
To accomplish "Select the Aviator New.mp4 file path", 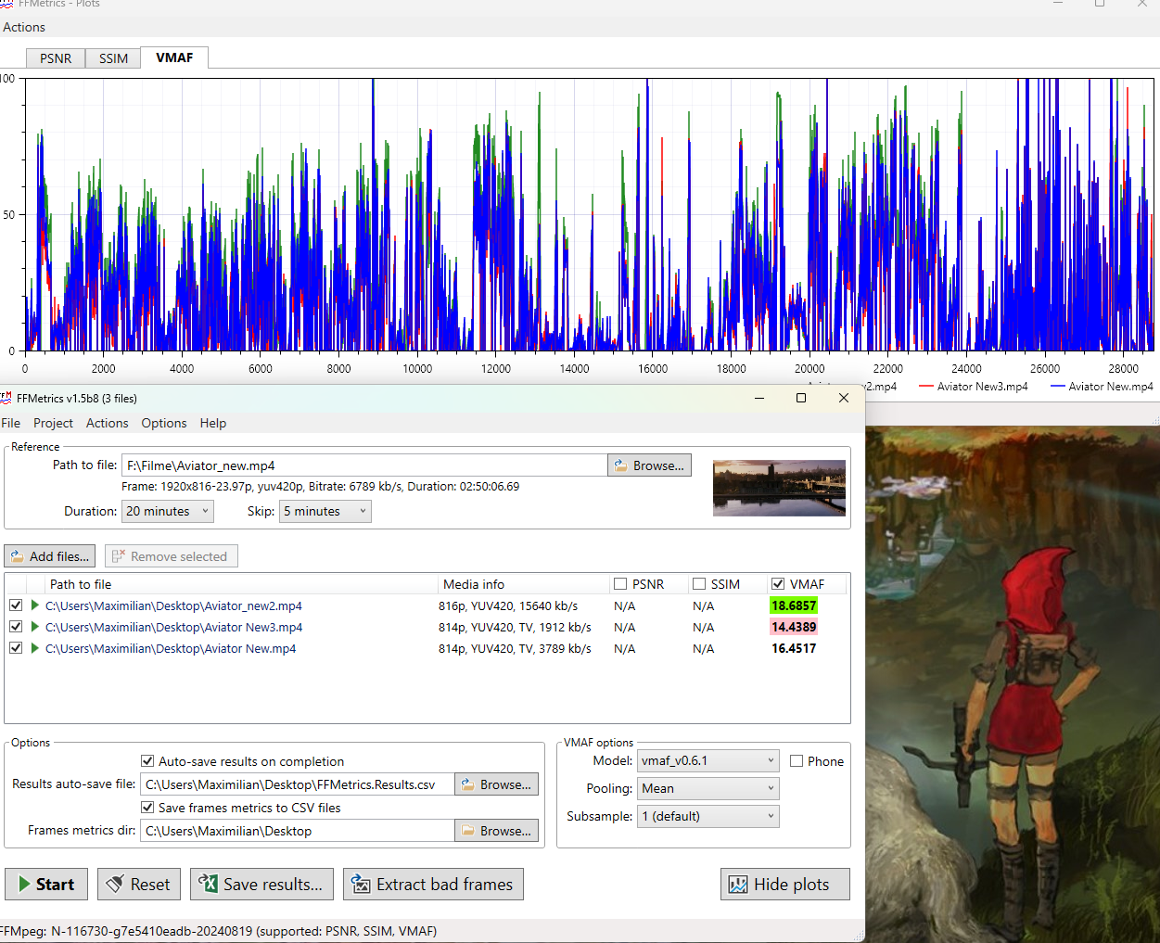I will [171, 648].
